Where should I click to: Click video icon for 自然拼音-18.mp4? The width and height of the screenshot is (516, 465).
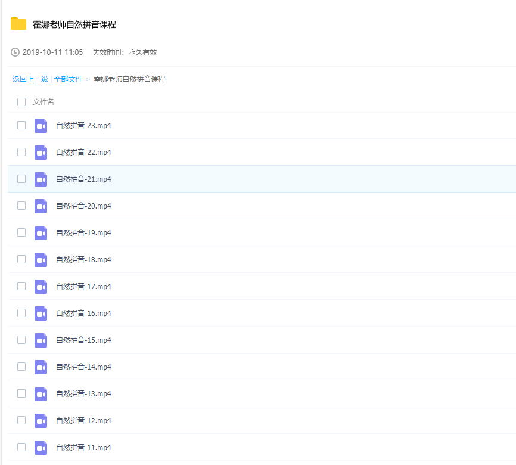pos(41,260)
